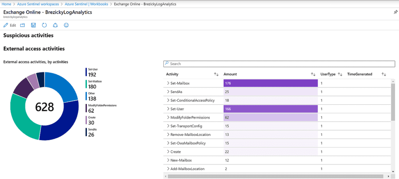Click the Suspicious activities heading
The image size is (399, 179).
point(28,35)
